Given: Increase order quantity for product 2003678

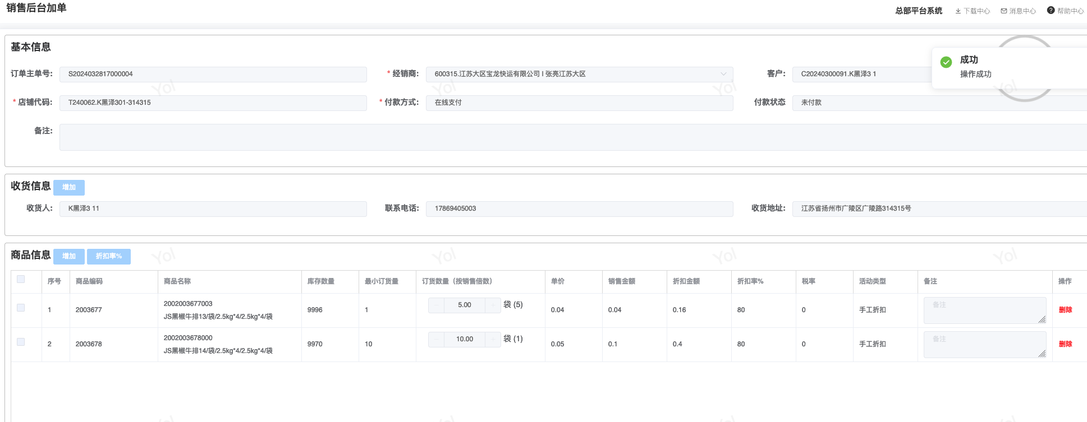Looking at the screenshot, I should [493, 340].
